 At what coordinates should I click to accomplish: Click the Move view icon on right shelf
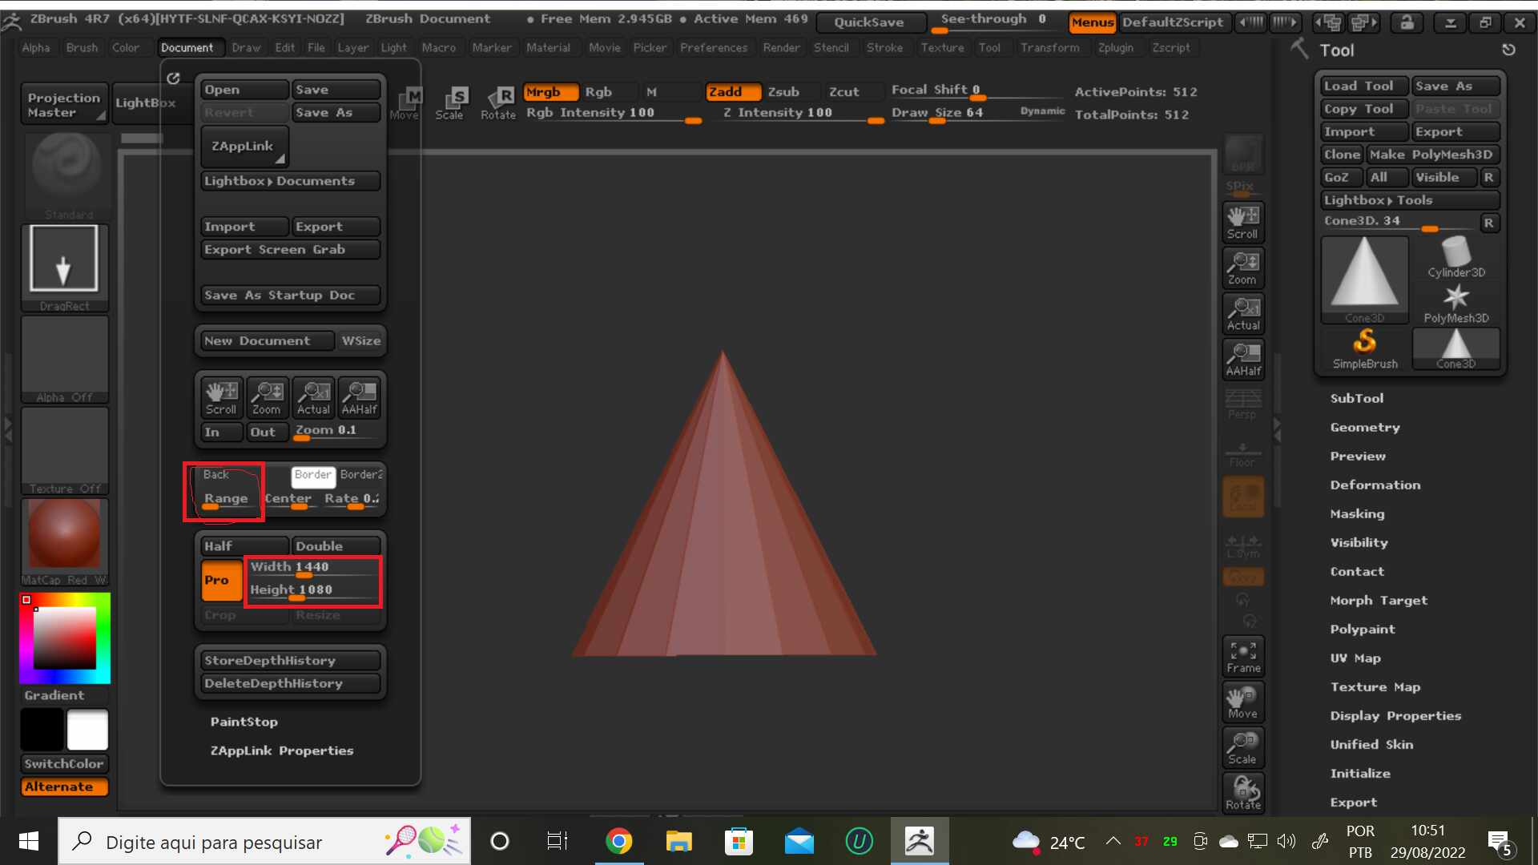click(x=1243, y=702)
